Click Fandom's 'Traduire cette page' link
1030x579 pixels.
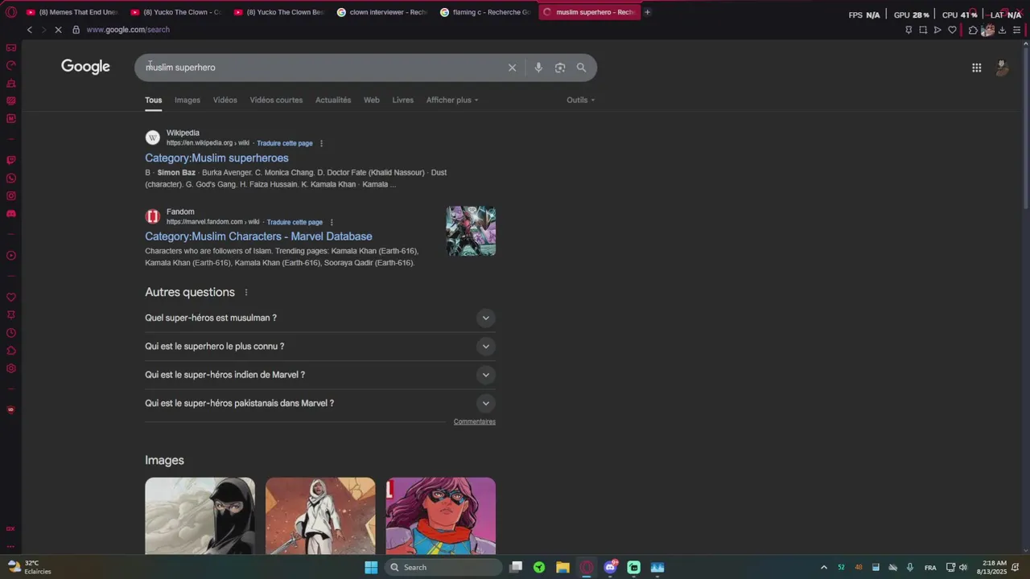295,222
